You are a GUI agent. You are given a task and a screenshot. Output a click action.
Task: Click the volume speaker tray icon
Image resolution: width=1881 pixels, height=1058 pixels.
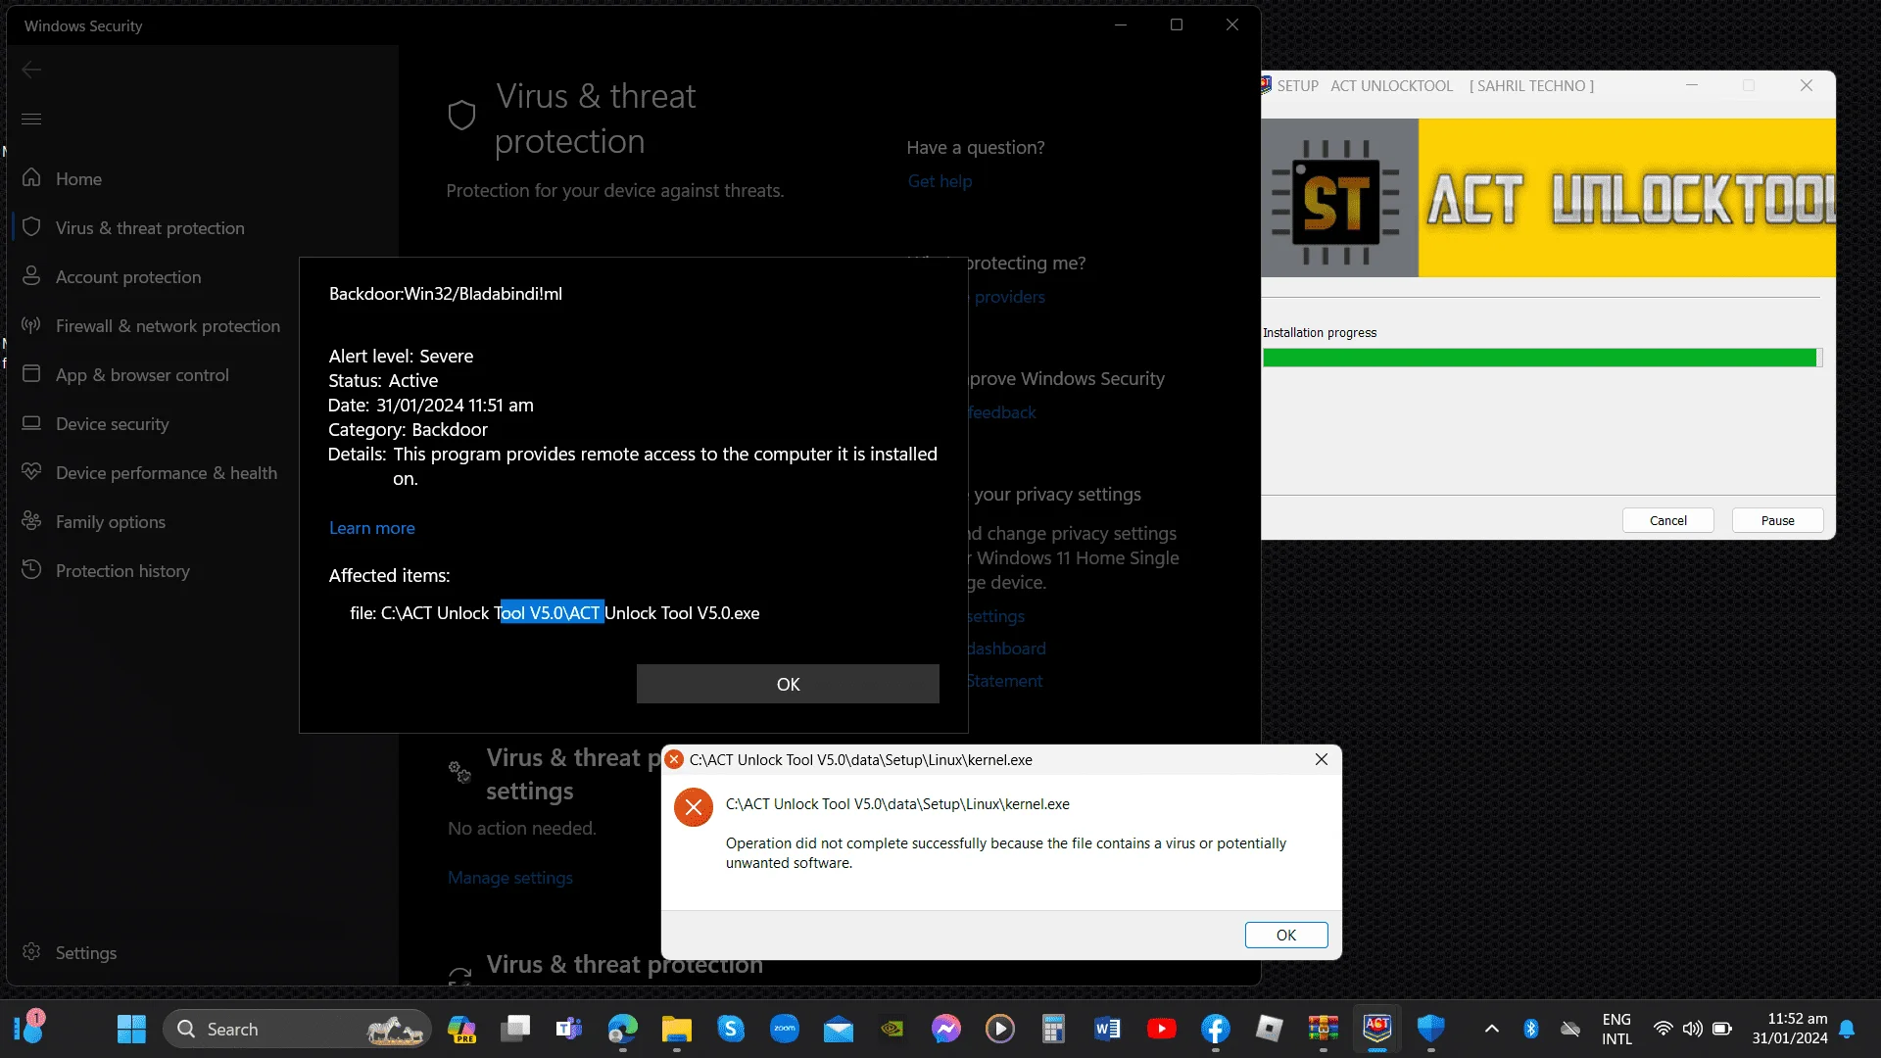tap(1692, 1029)
